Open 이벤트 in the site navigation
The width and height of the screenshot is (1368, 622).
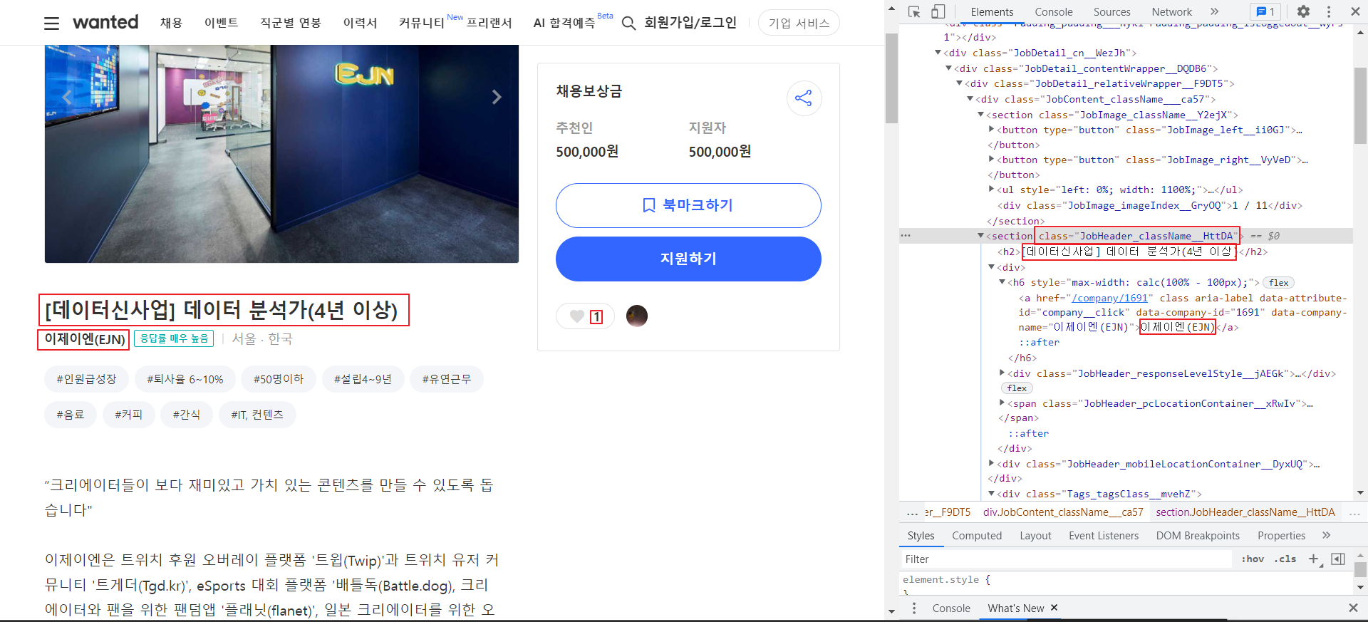click(x=222, y=23)
